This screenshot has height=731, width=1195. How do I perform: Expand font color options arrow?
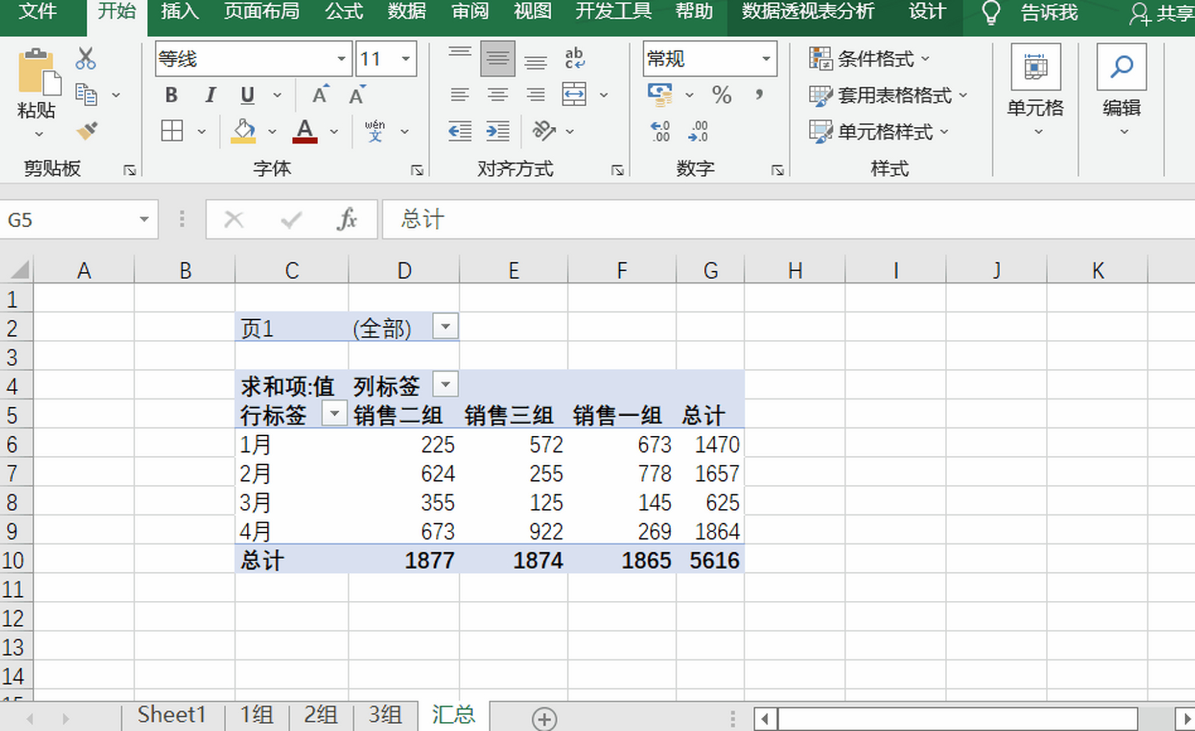tap(334, 131)
